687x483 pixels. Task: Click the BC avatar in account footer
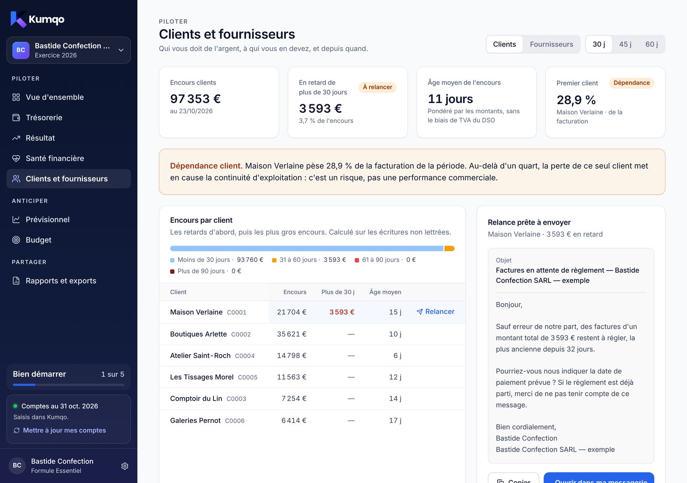tap(17, 465)
